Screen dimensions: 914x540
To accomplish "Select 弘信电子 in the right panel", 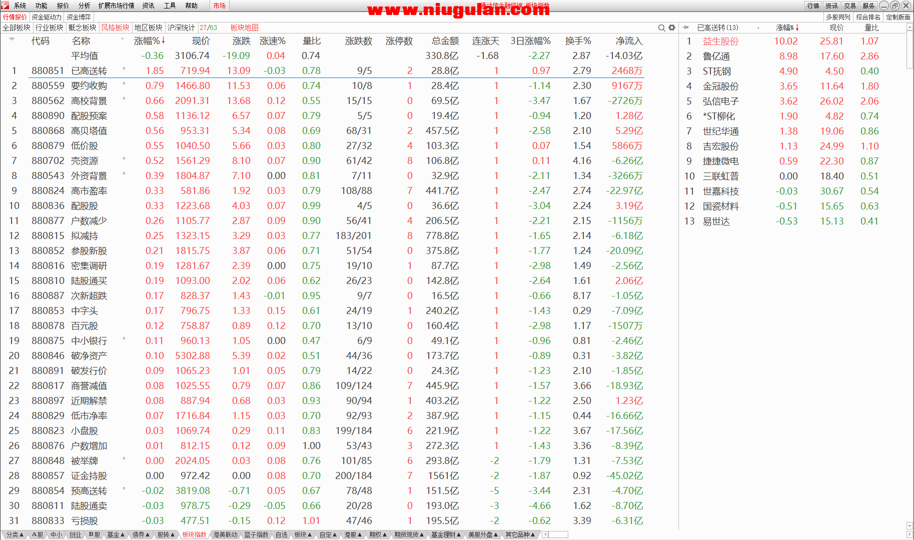I will pos(720,101).
